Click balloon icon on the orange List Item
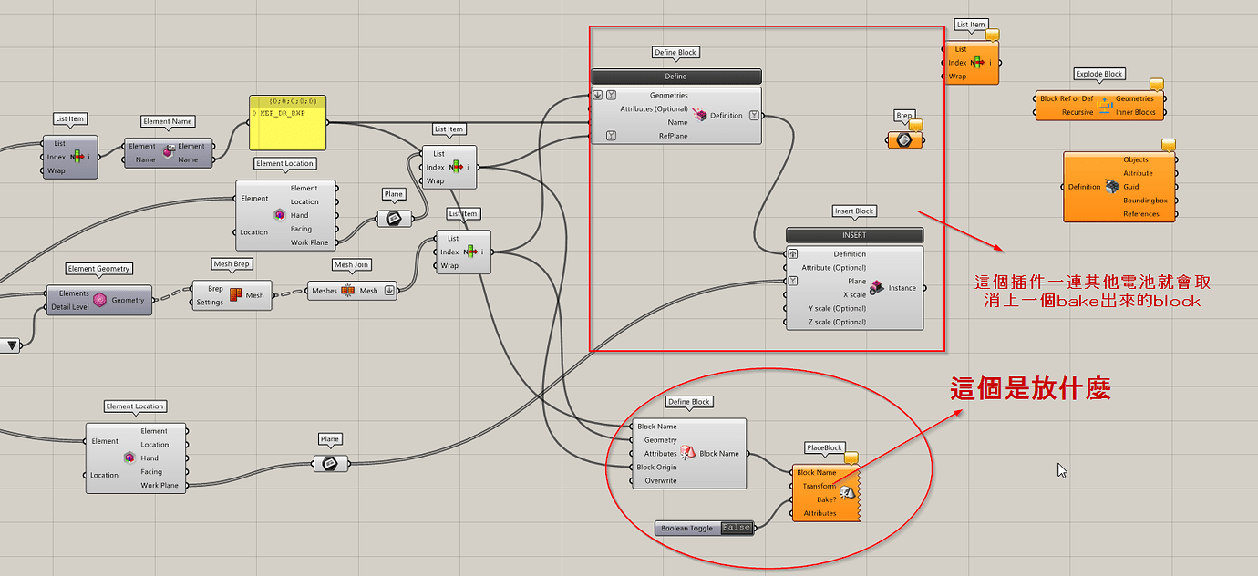 coord(992,36)
